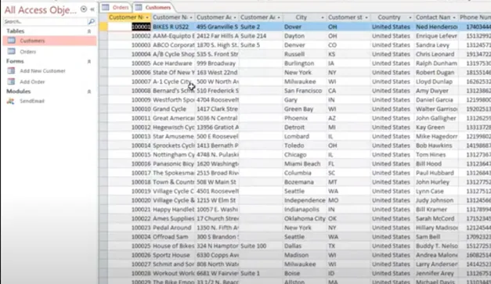Switch to the Customers document tab

(x=153, y=7)
